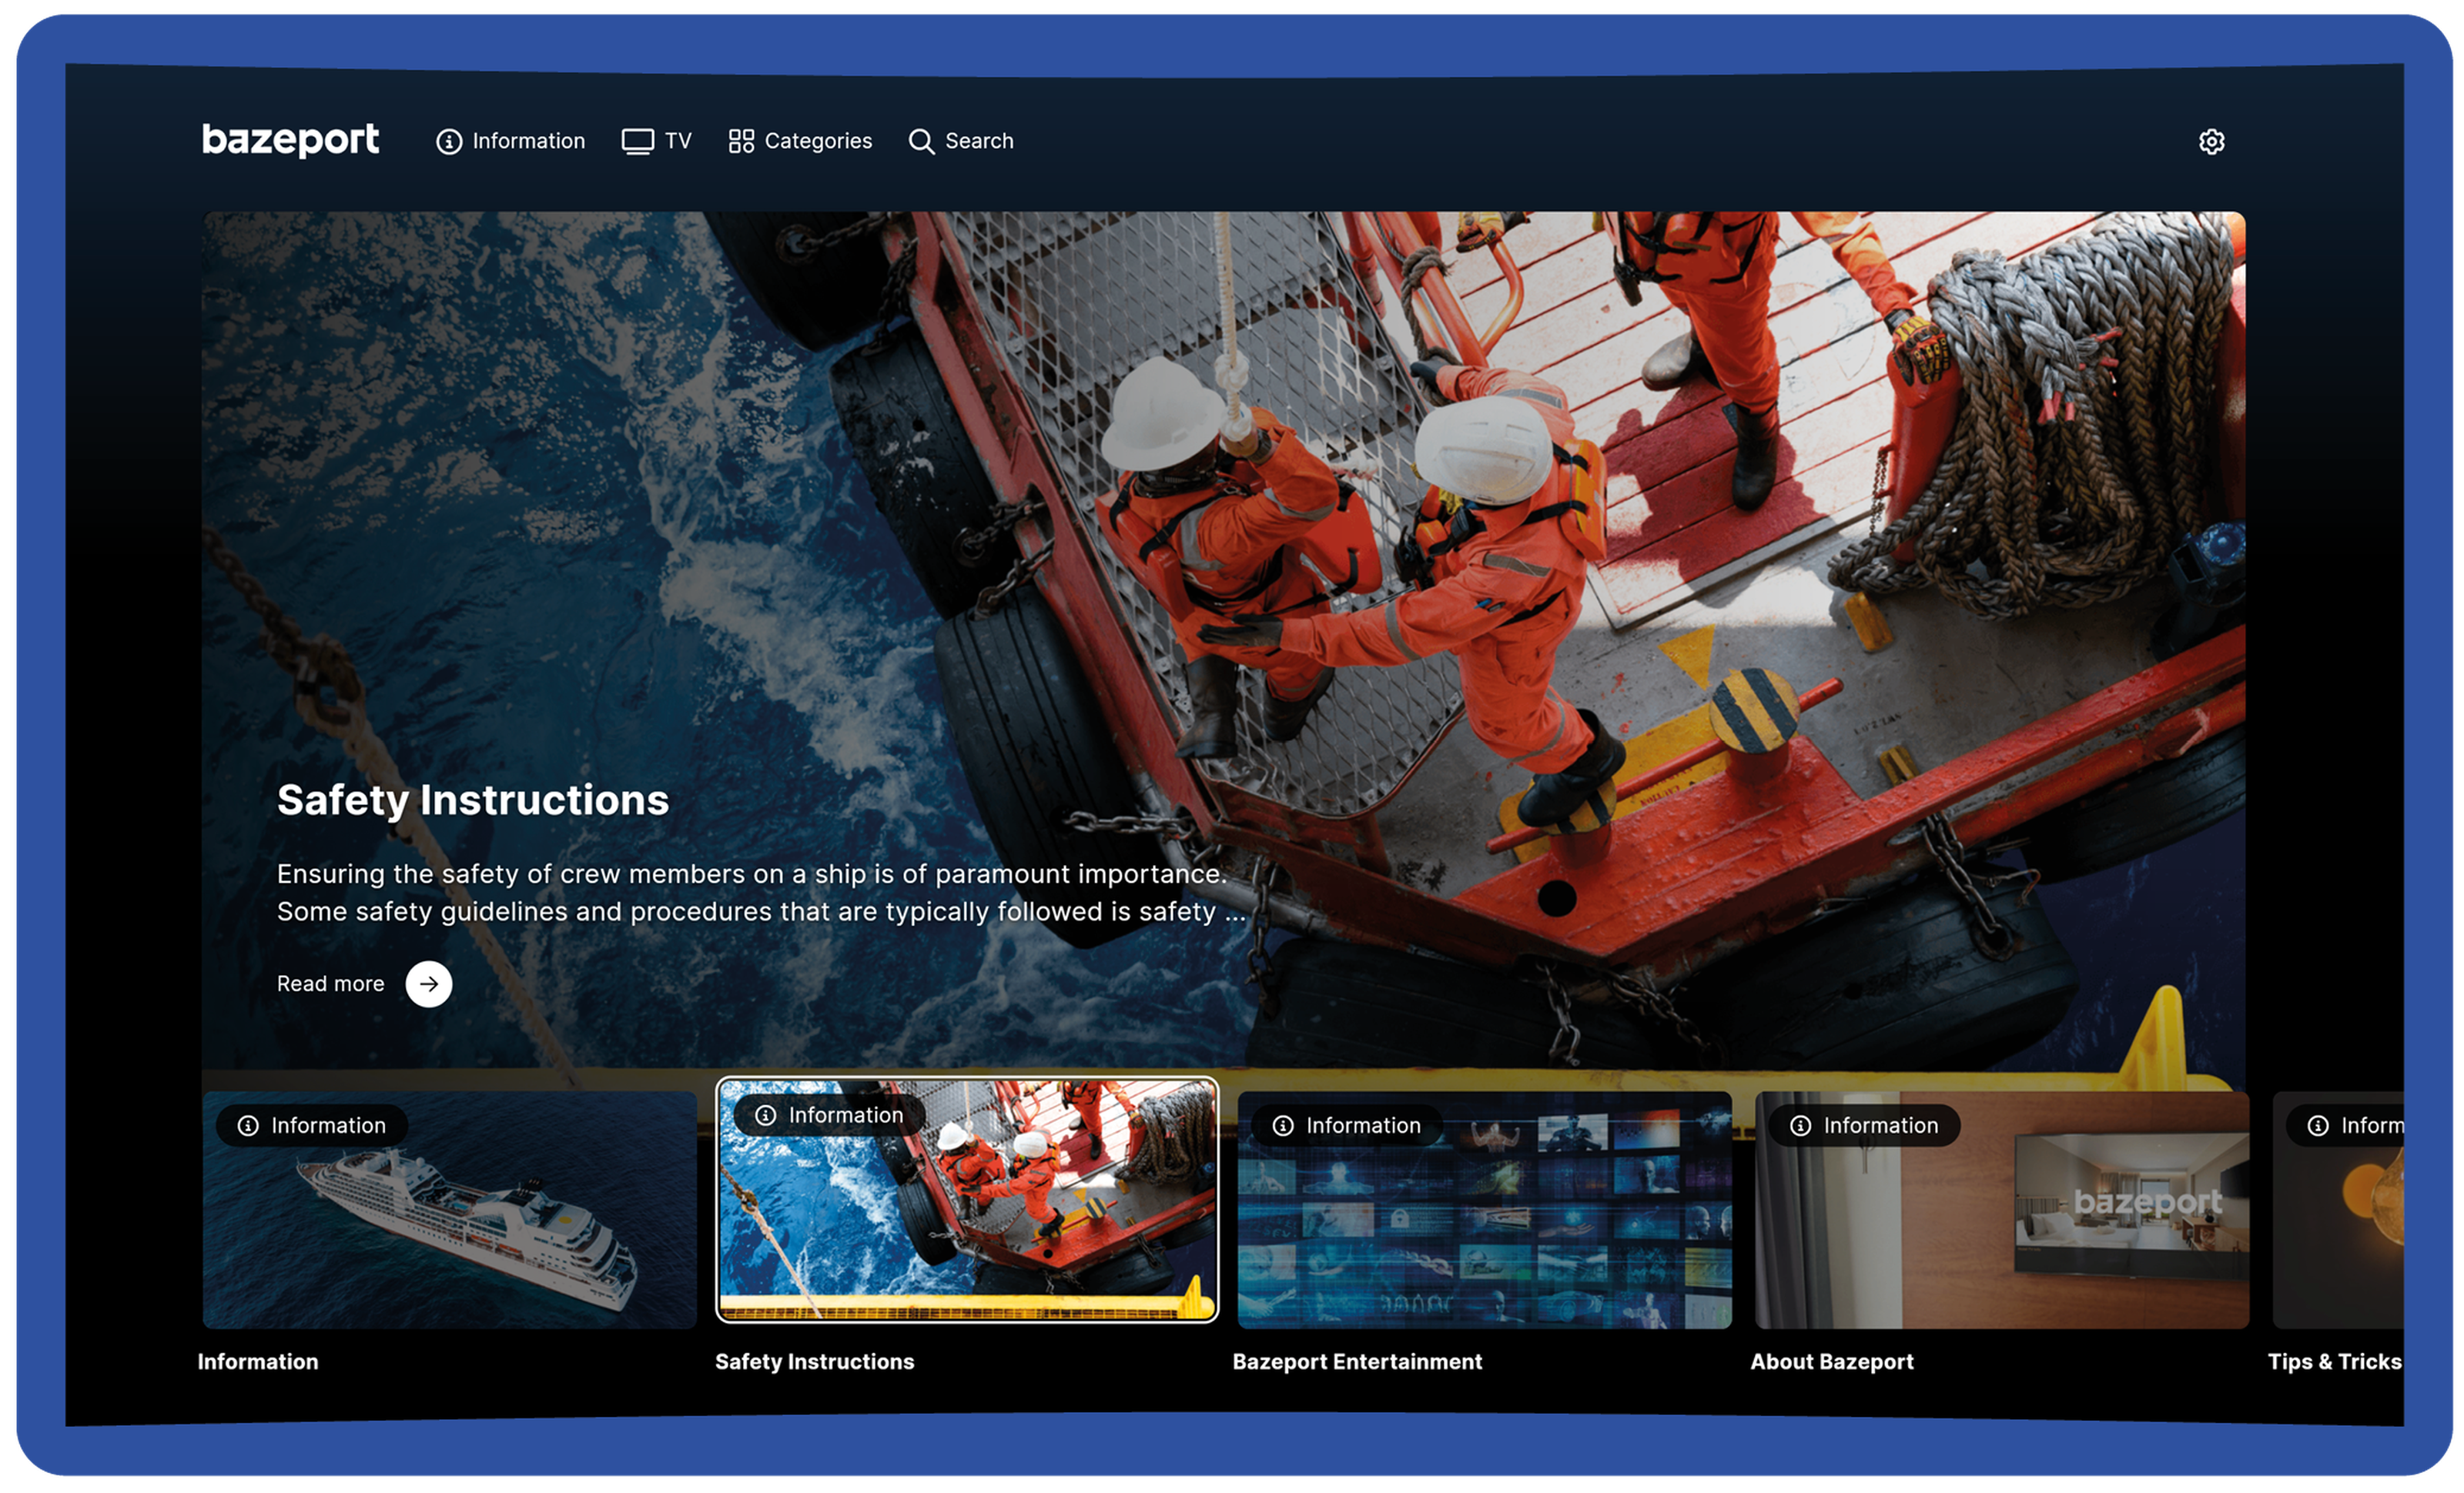The image size is (2464, 1493).
Task: Click the TV monitor icon
Action: click(x=637, y=142)
